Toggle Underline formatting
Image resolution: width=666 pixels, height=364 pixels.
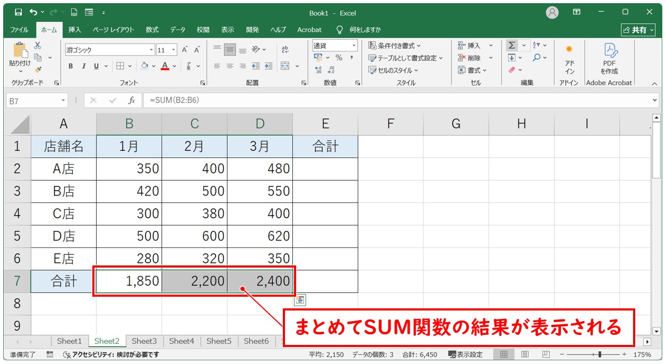[96, 66]
